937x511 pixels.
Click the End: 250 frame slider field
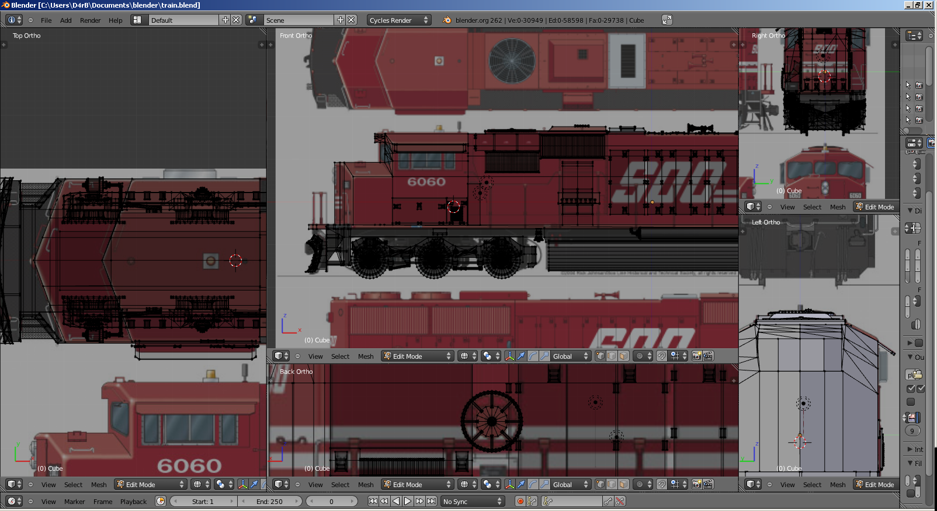click(269, 501)
